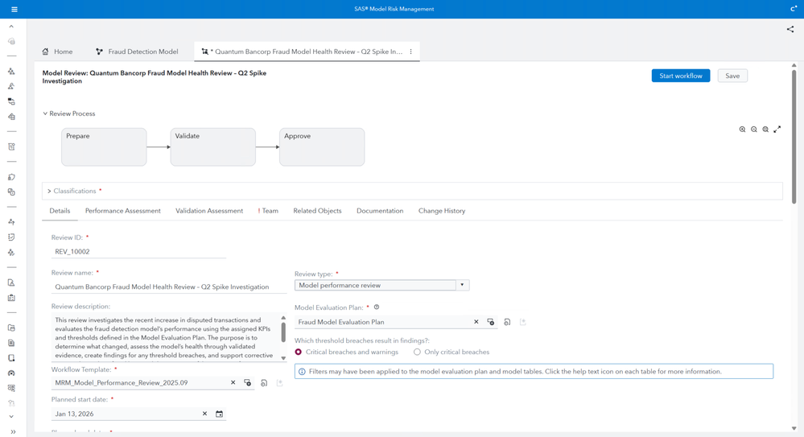Image resolution: width=804 pixels, height=437 pixels.
Task: Click the shield icon in the left sidebar
Action: click(x=11, y=177)
